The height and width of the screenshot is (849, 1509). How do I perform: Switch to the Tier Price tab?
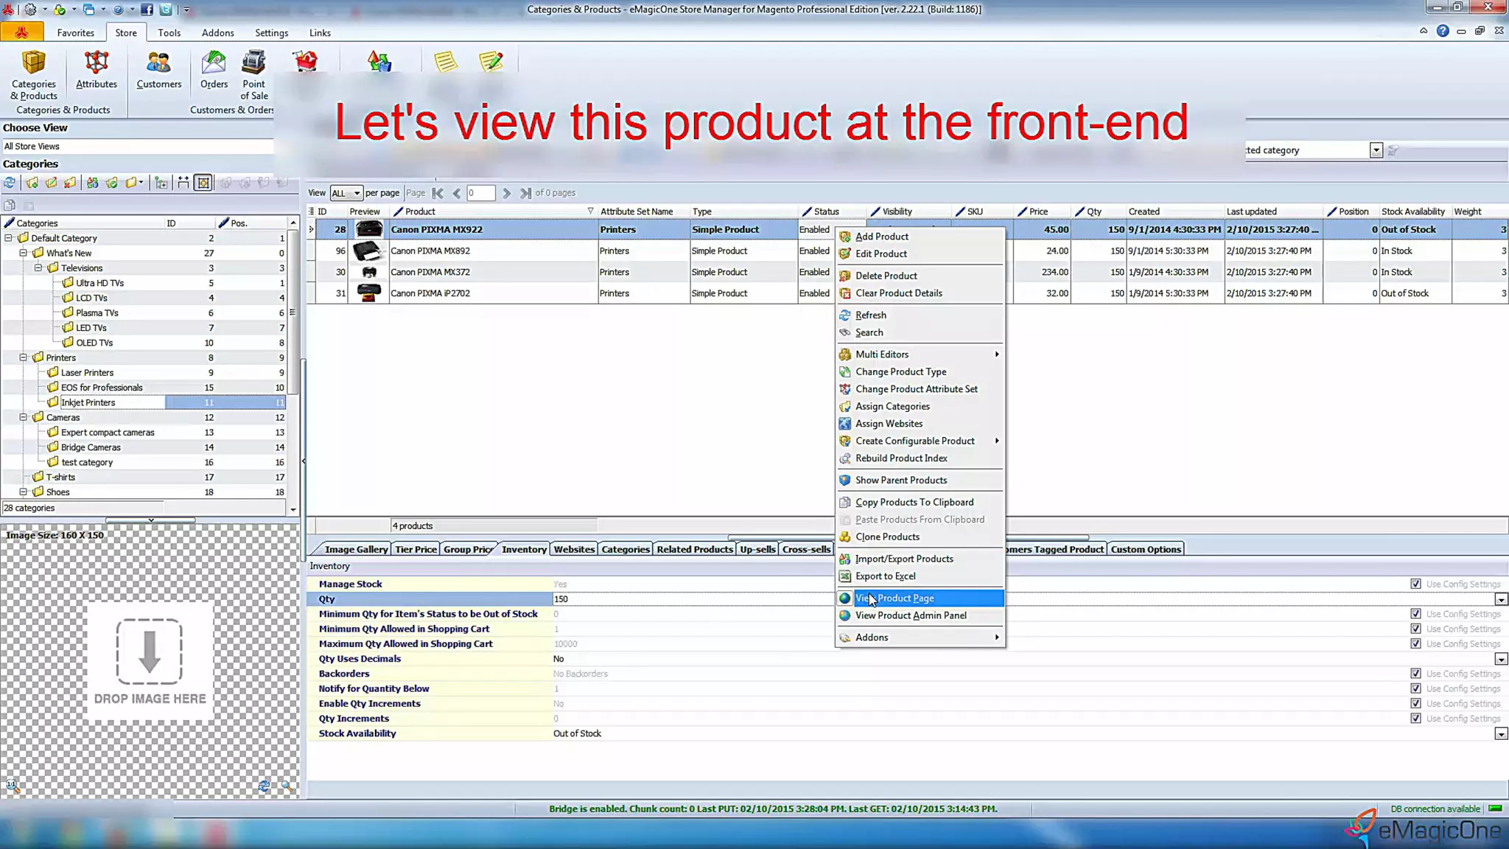coord(416,549)
